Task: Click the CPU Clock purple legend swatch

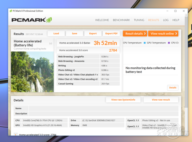Action: coord(169,43)
